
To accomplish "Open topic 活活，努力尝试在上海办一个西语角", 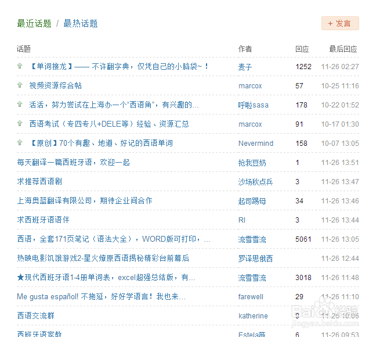I will click(114, 105).
